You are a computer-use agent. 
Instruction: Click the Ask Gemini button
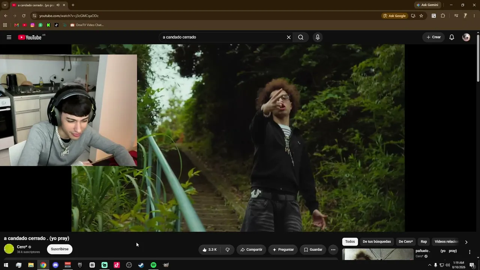pos(427,5)
